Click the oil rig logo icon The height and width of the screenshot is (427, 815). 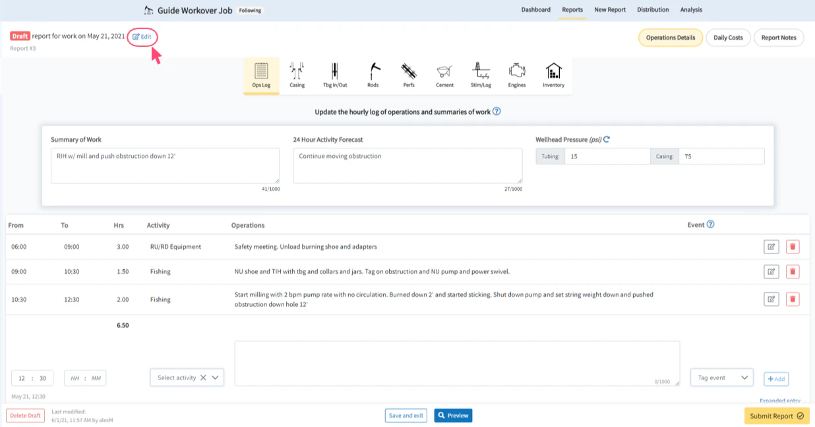[149, 10]
